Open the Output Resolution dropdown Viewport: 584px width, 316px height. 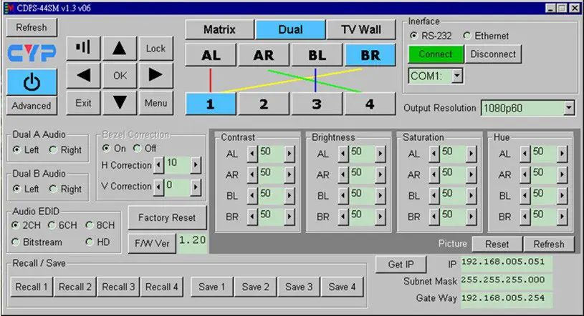pos(569,108)
